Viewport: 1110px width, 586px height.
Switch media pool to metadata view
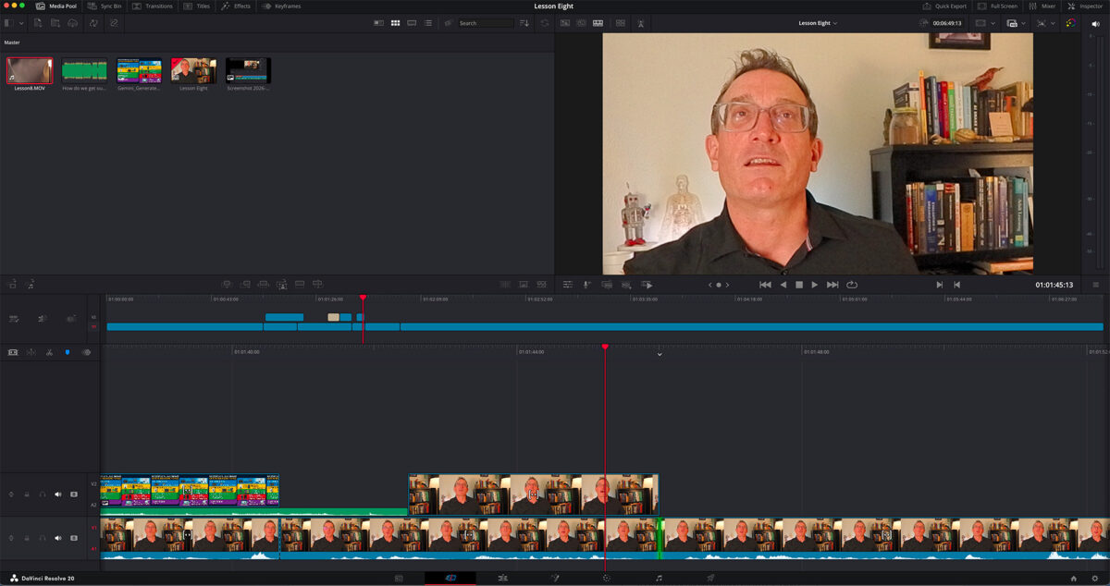(378, 23)
